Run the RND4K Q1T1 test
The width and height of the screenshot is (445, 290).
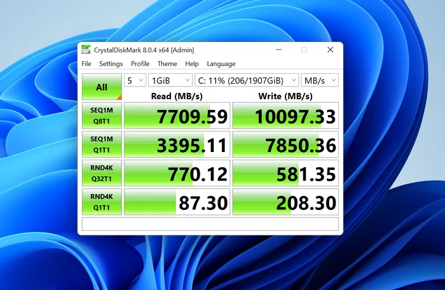pyautogui.click(x=102, y=202)
